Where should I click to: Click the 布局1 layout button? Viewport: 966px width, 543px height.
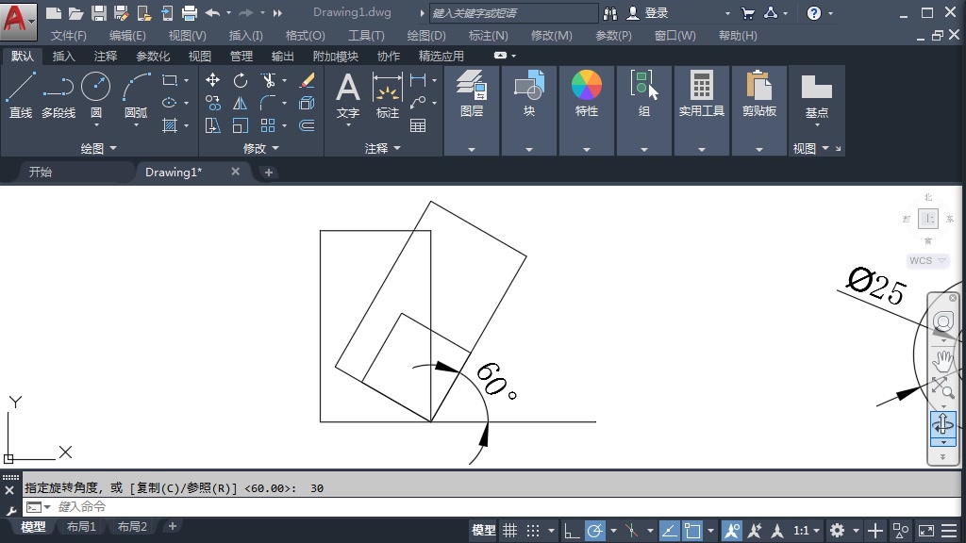pos(82,527)
